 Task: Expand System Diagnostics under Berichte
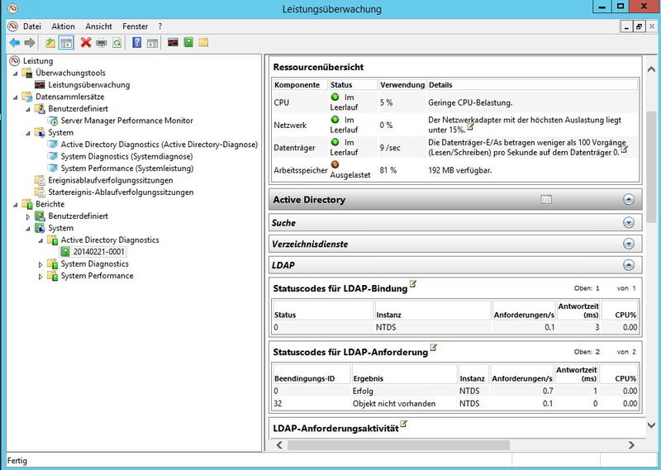(40, 264)
